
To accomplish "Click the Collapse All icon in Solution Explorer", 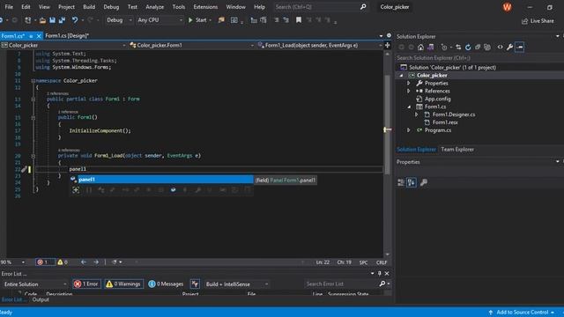I will click(x=478, y=47).
